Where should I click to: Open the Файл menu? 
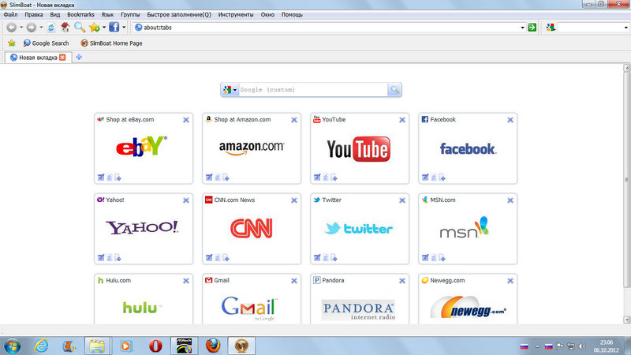(10, 14)
